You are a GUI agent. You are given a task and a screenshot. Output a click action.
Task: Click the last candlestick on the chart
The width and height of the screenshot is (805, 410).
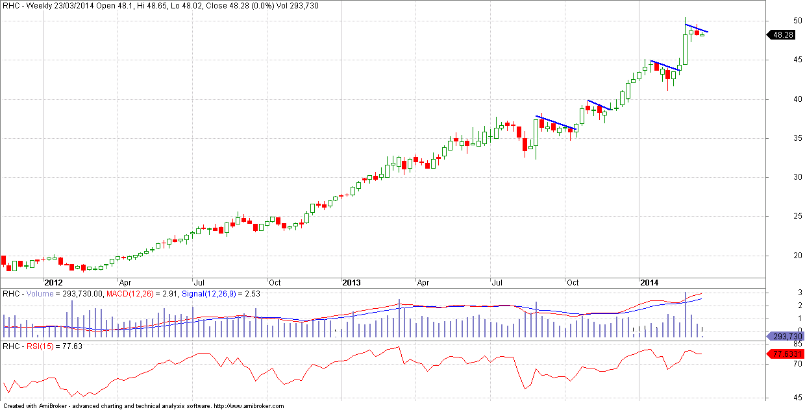pos(702,34)
